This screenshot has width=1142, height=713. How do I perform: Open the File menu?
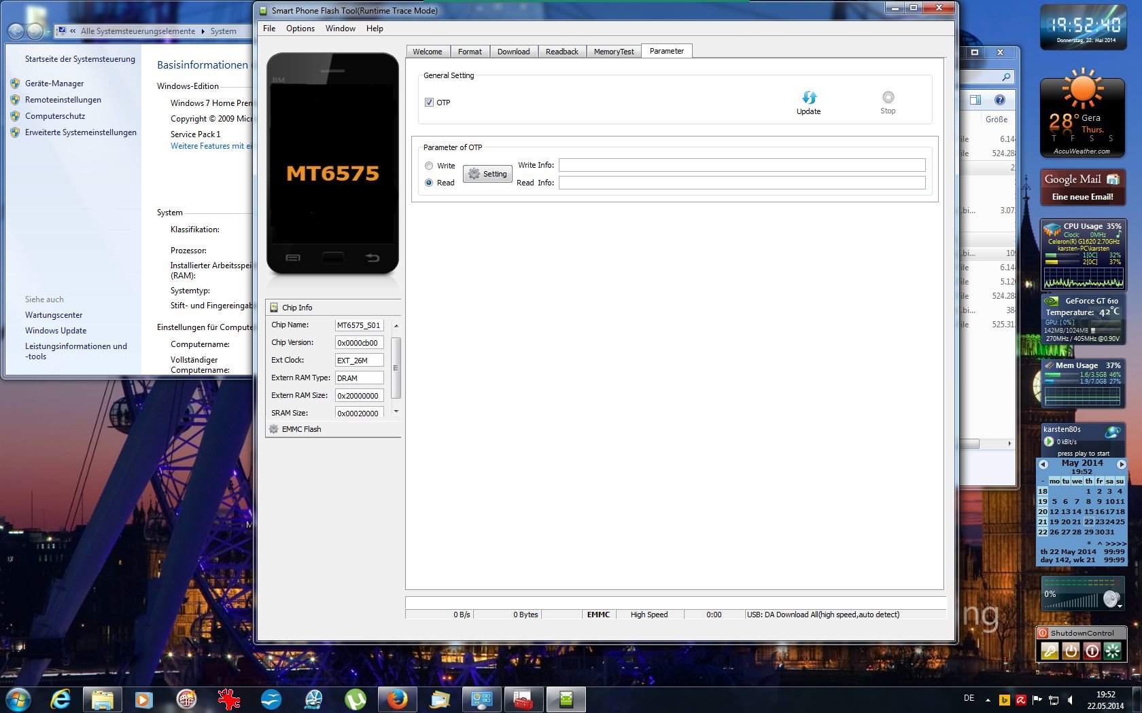tap(269, 29)
